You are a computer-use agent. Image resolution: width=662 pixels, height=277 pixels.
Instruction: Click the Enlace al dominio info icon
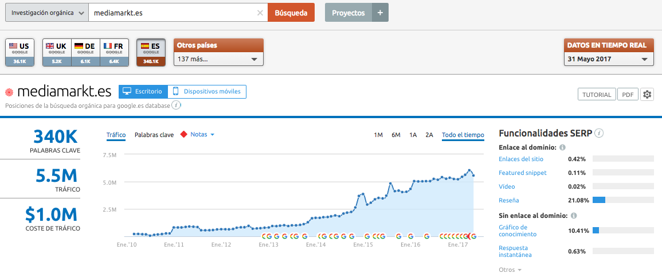[562, 148]
